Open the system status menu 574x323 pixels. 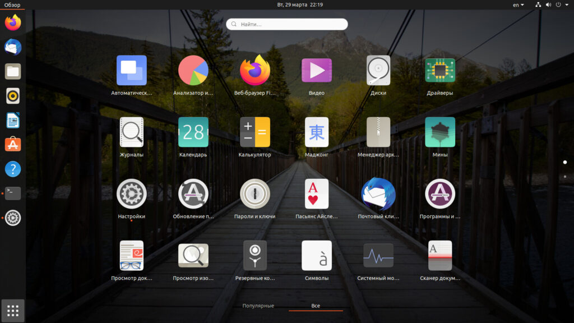(548, 4)
